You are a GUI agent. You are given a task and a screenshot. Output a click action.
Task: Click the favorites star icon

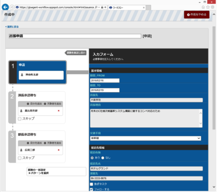tap(208, 7)
